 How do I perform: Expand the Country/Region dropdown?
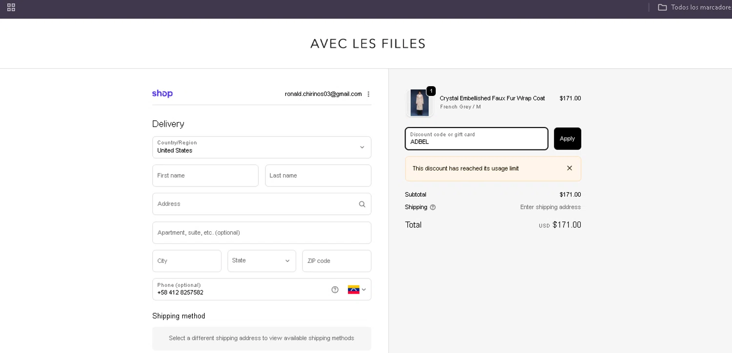pyautogui.click(x=262, y=147)
